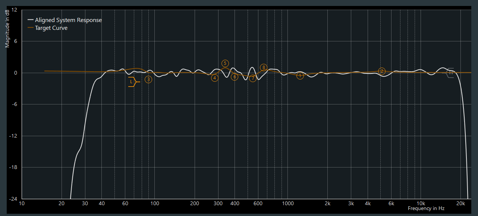478x216 pixels.
Task: Click the -6 magnitude axis label
Action: click(14, 104)
